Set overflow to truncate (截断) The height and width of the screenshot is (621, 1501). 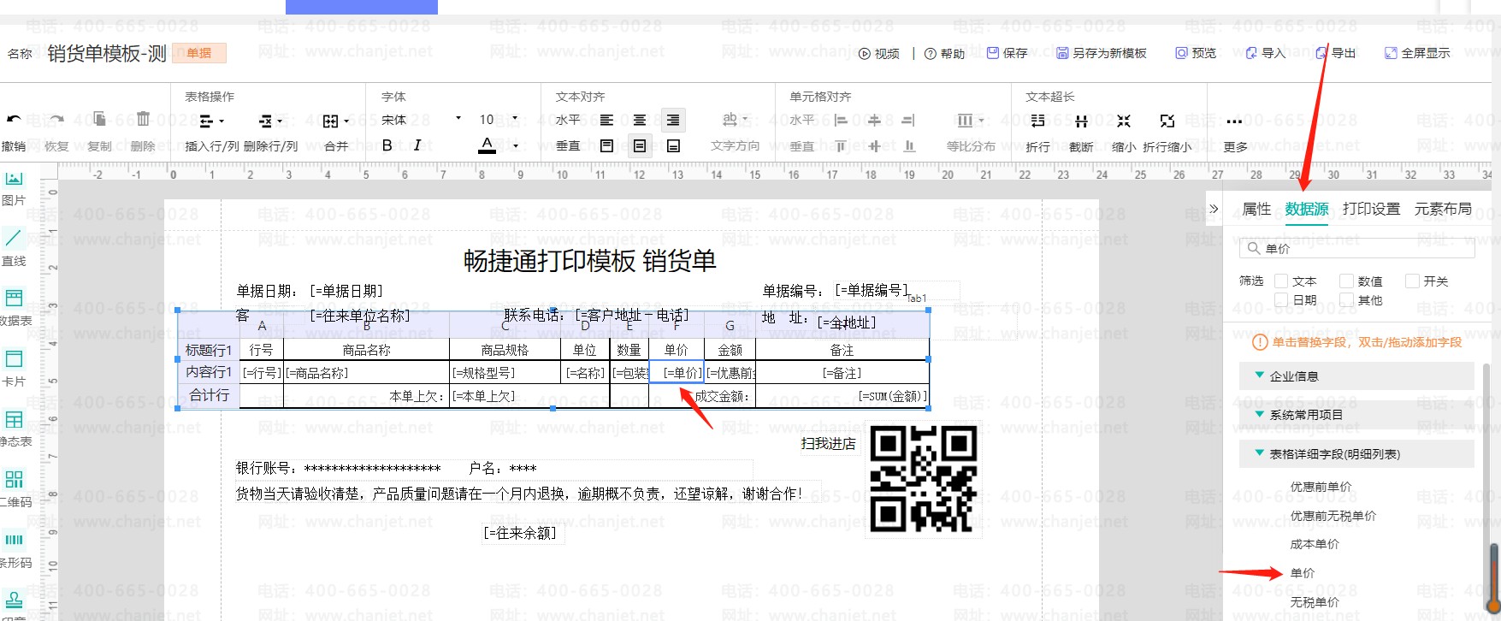[1081, 133]
